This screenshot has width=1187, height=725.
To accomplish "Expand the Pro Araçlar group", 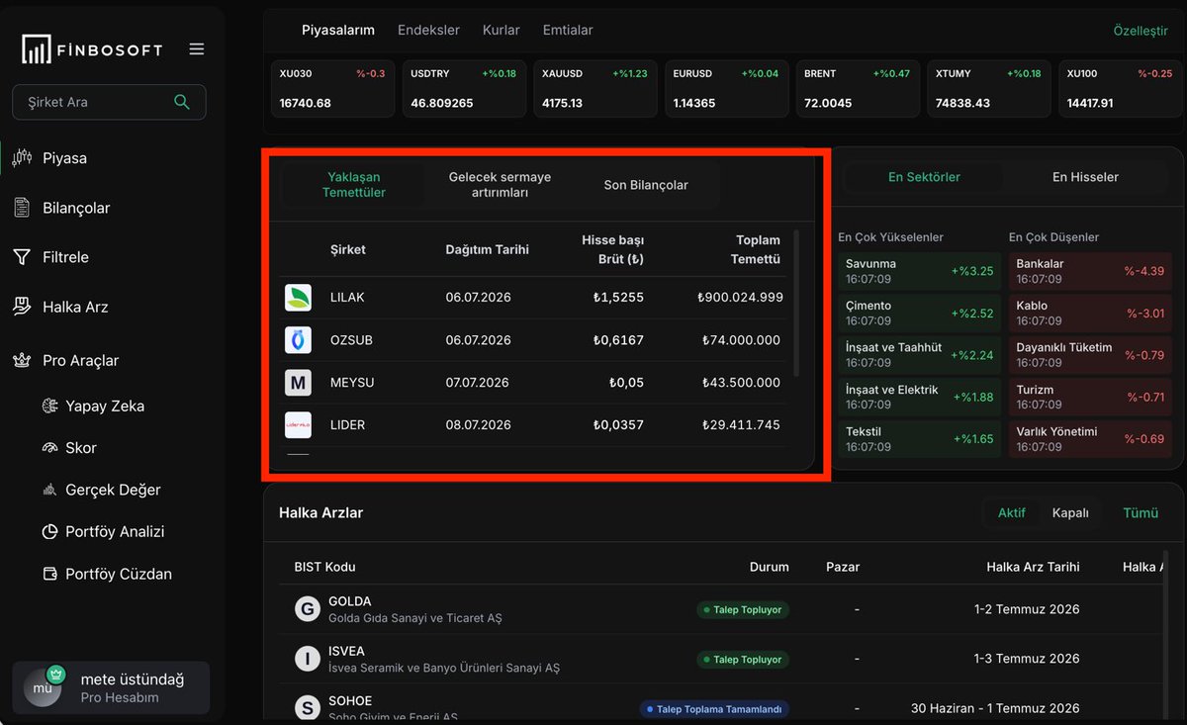I will (80, 360).
